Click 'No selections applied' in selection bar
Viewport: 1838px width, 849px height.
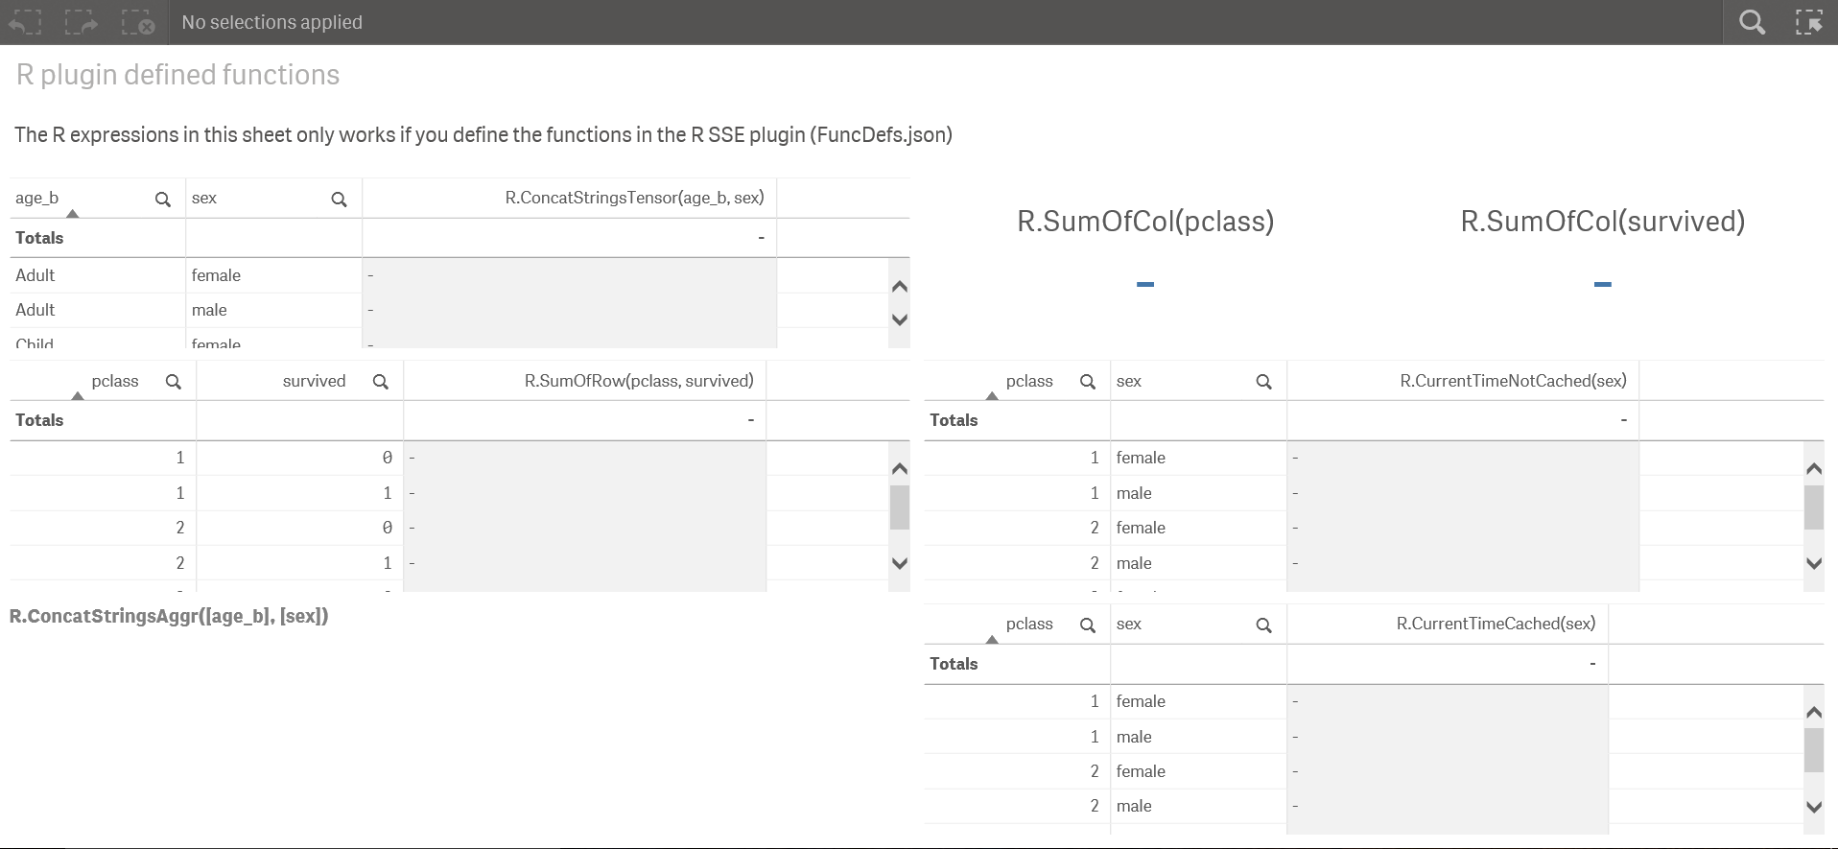click(x=271, y=22)
